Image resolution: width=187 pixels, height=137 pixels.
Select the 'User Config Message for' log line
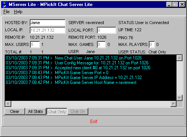[x=77, y=63]
